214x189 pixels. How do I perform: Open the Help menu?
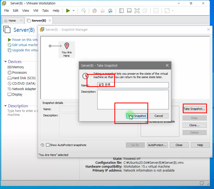tap(56, 10)
